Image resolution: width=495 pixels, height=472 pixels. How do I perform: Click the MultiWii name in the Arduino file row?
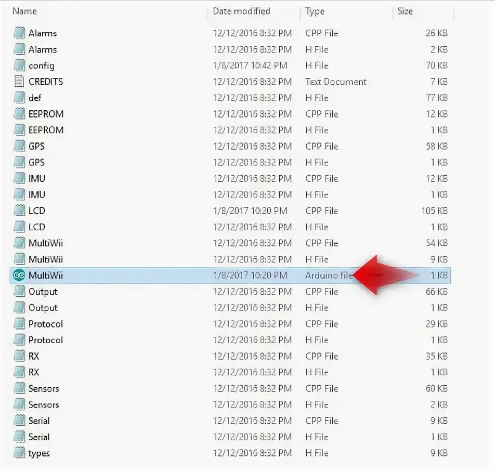pyautogui.click(x=46, y=275)
